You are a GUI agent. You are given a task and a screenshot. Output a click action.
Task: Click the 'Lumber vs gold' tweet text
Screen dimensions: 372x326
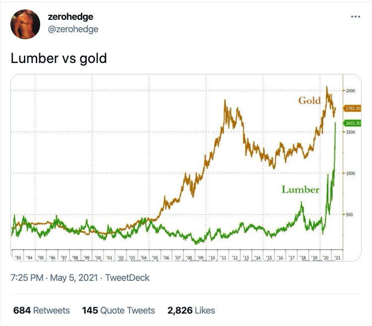59,59
